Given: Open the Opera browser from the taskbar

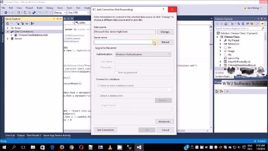Looking at the screenshot, I should click(x=81, y=147).
